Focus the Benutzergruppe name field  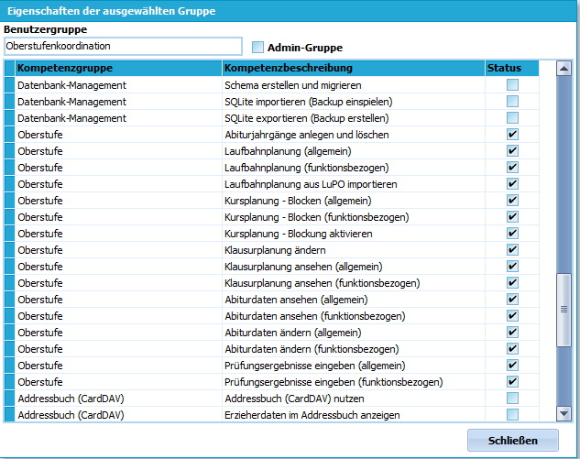click(x=123, y=46)
